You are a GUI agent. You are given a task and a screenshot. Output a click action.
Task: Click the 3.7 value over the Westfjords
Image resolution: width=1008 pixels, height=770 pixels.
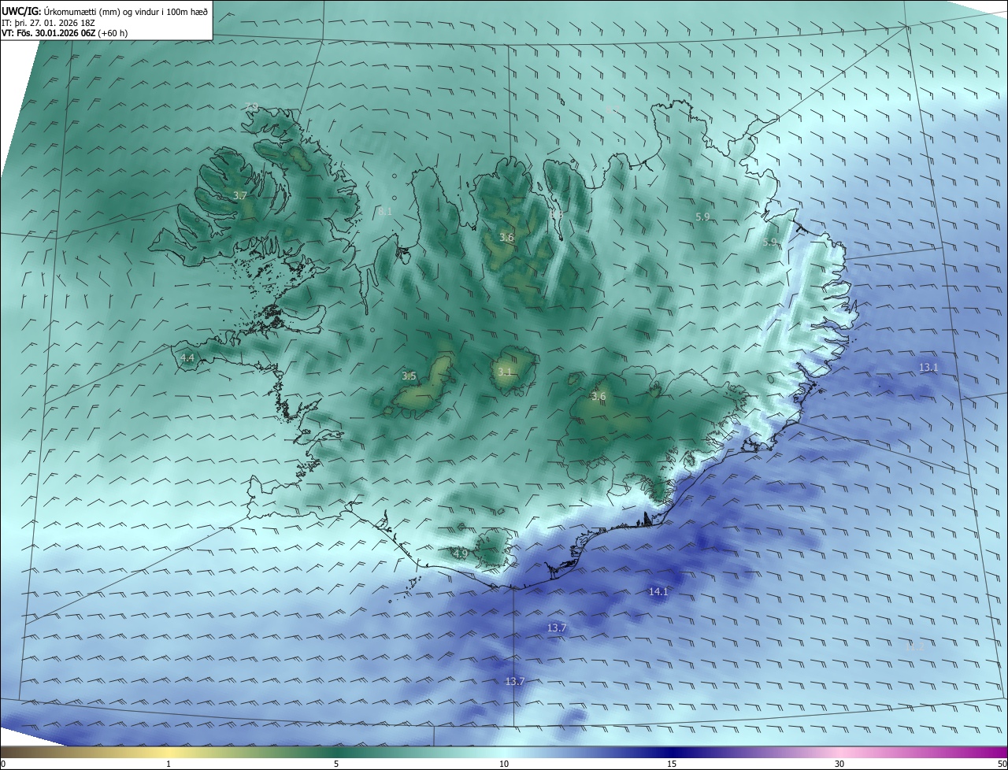(x=240, y=194)
